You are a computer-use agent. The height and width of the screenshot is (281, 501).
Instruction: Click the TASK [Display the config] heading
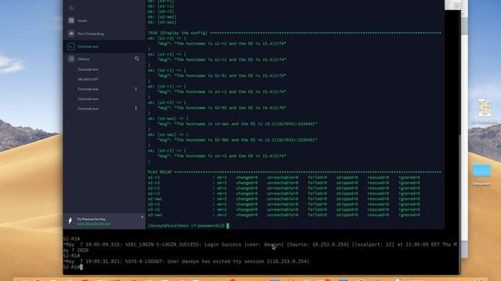178,33
